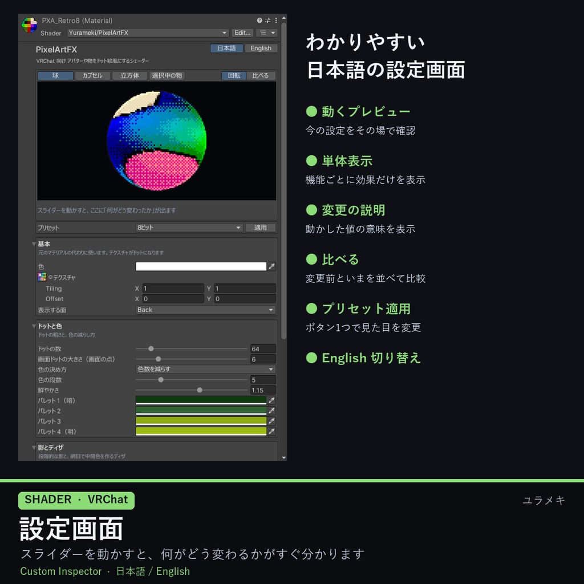This screenshot has height=584, width=584.
Task: Click the 色の段数 value field 5
Action: coord(263,379)
